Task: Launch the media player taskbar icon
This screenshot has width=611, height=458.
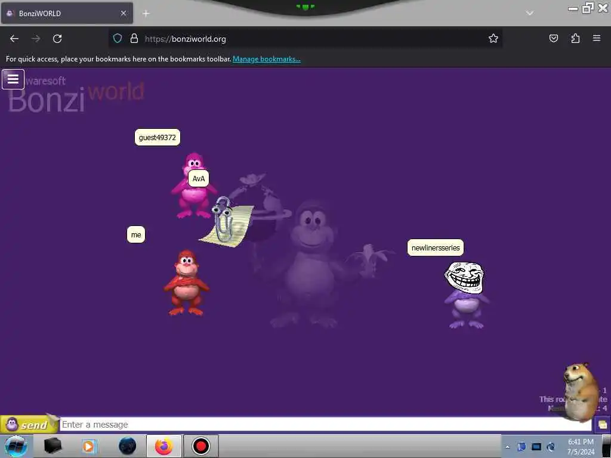Action: click(88, 446)
